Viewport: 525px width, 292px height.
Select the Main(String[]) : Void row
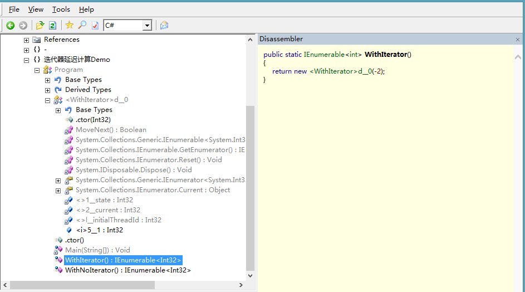97,250
